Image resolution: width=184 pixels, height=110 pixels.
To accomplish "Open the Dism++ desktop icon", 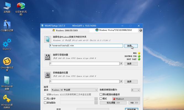I will 7,45.
